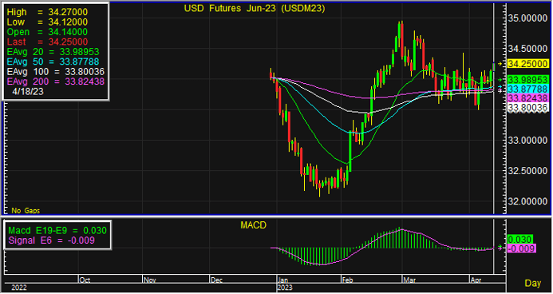The height and width of the screenshot is (294, 553).
Task: Click the EAvg 20 = 33.98953 legend entry
Action: (x=53, y=52)
